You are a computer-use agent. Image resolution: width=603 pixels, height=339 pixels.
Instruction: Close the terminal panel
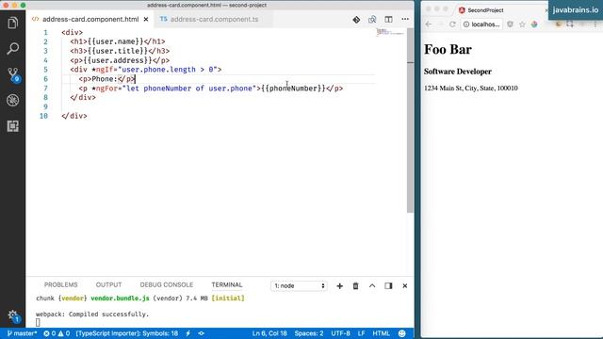pyautogui.click(x=405, y=286)
